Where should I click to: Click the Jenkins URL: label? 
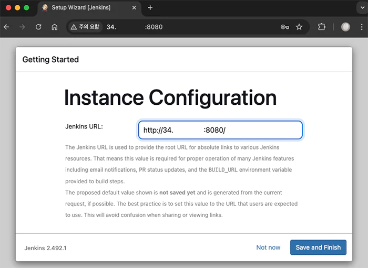click(84, 126)
